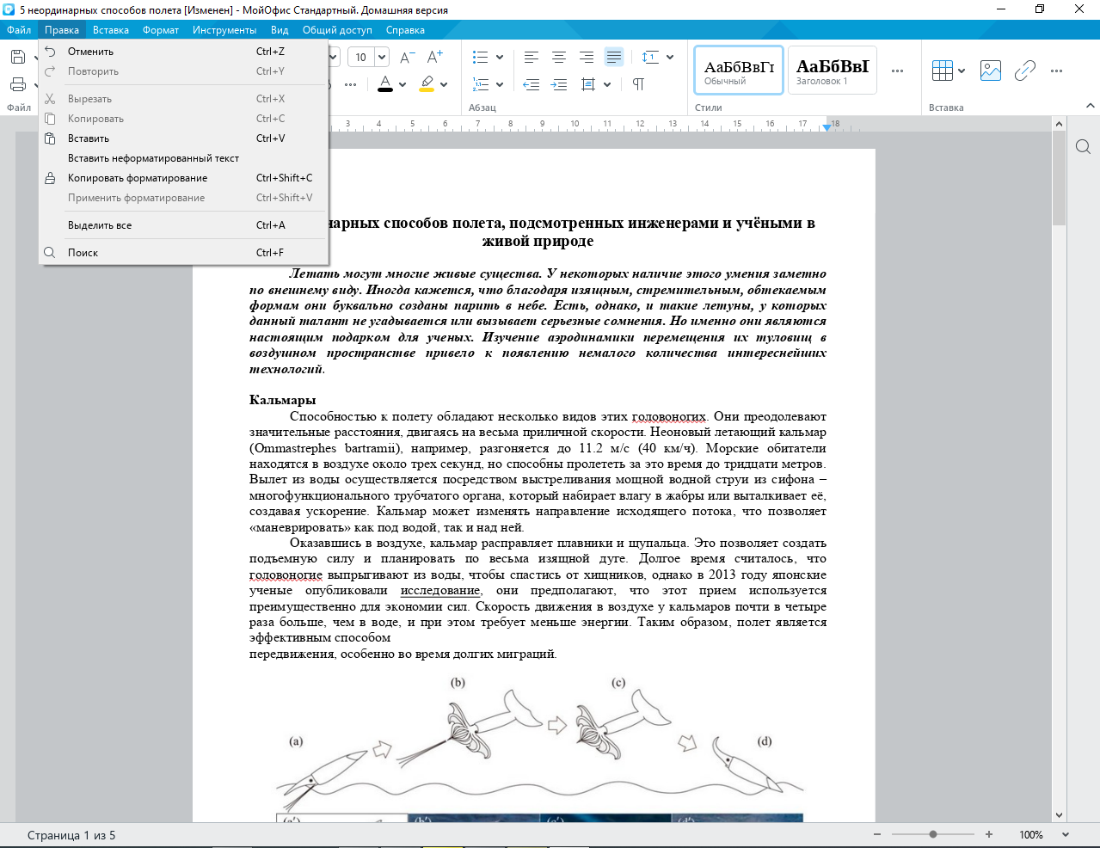Align text left
Image resolution: width=1100 pixels, height=848 pixels.
click(x=532, y=57)
